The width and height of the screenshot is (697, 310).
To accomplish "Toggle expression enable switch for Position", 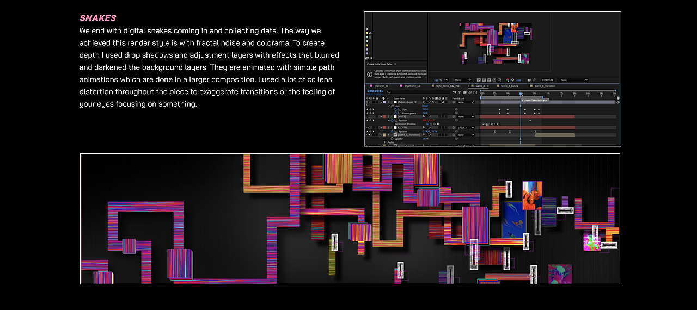I will tap(427, 124).
